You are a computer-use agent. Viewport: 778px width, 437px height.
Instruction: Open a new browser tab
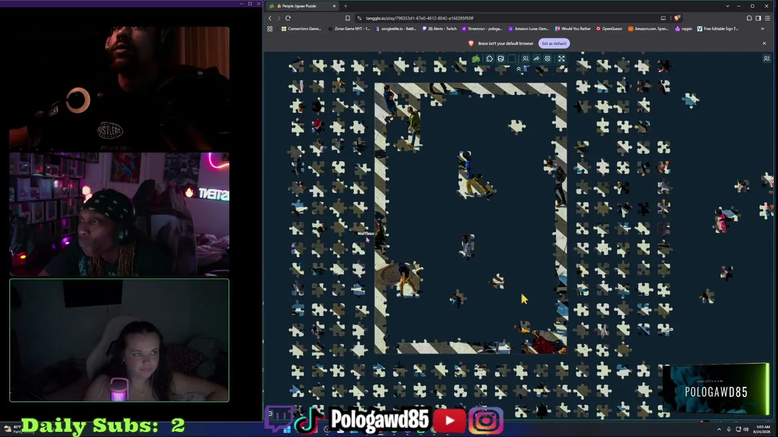[345, 6]
